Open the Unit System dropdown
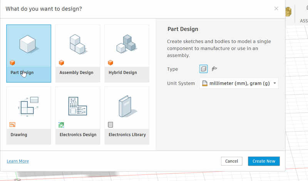The height and width of the screenshot is (181, 308). pyautogui.click(x=239, y=83)
